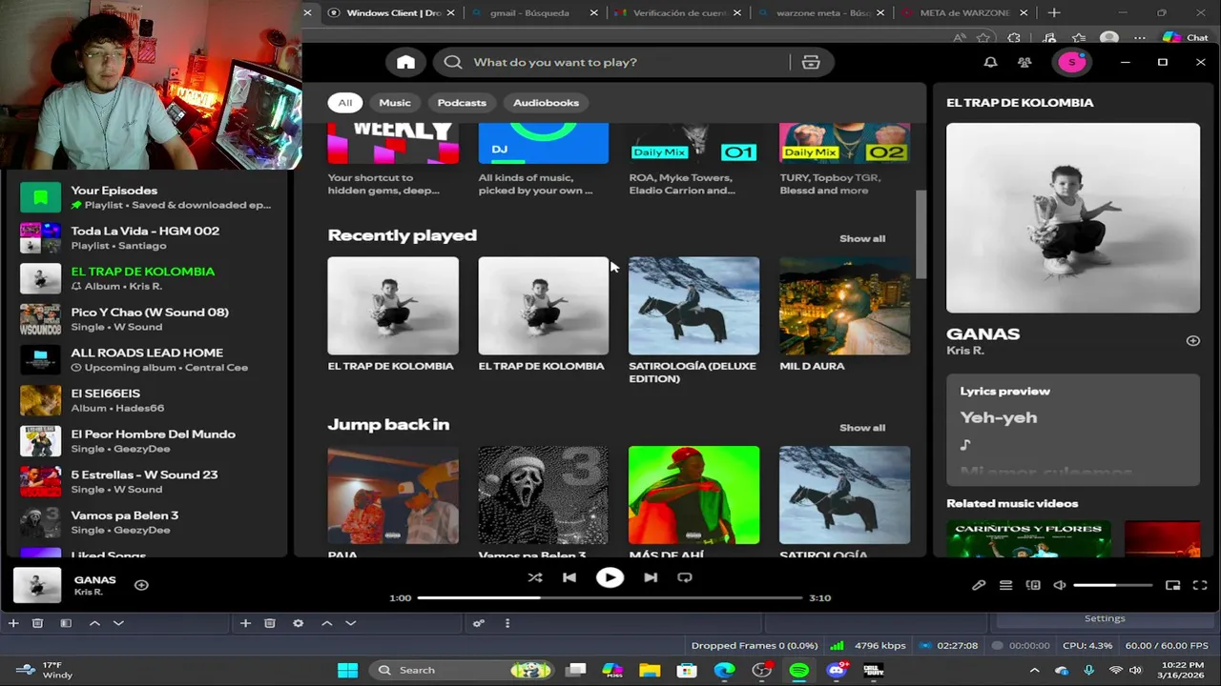This screenshot has width=1221, height=686.
Task: Remove scene with OBS trash icon, leftmost dock
Action: pyautogui.click(x=37, y=623)
